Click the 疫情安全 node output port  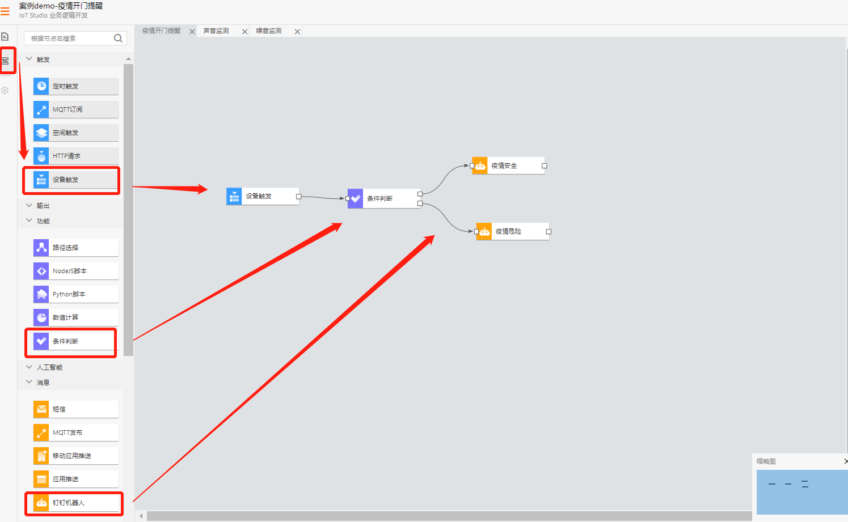[x=545, y=165]
